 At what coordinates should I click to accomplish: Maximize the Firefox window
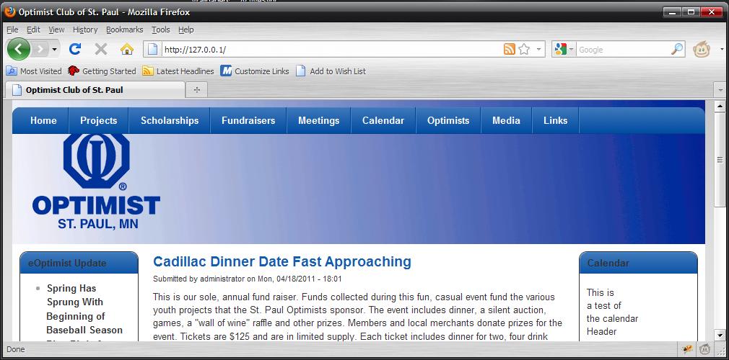click(691, 12)
